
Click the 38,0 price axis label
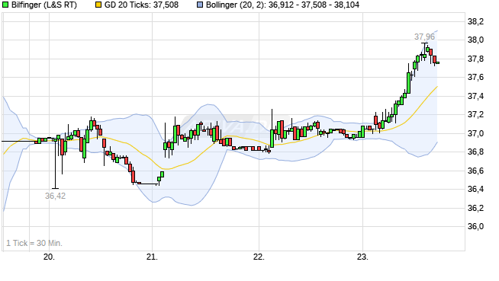pos(475,40)
